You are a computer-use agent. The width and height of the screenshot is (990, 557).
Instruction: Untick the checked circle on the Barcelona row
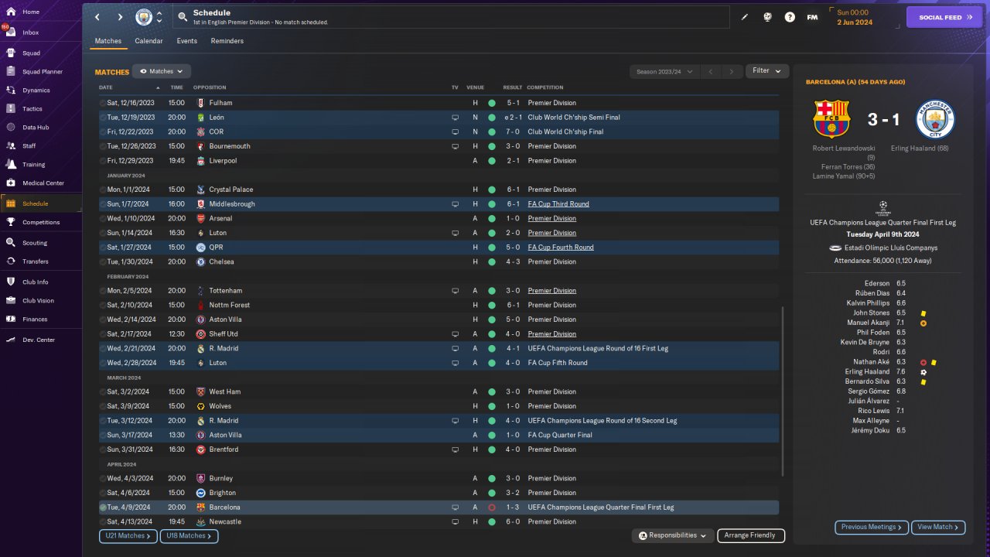point(103,507)
